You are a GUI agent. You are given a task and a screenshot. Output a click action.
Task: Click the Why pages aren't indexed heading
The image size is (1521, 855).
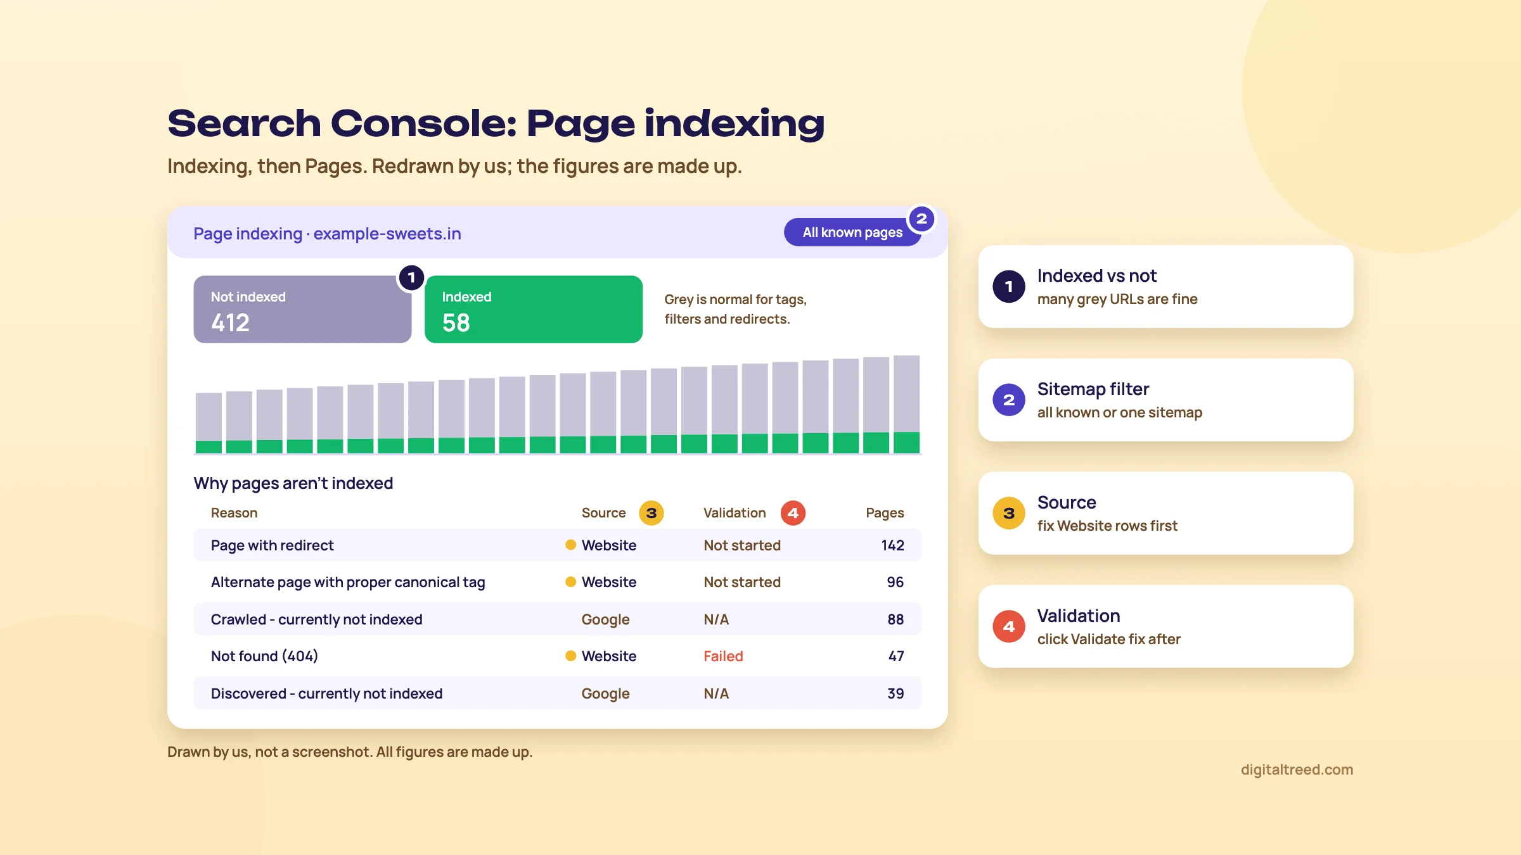[x=293, y=483]
